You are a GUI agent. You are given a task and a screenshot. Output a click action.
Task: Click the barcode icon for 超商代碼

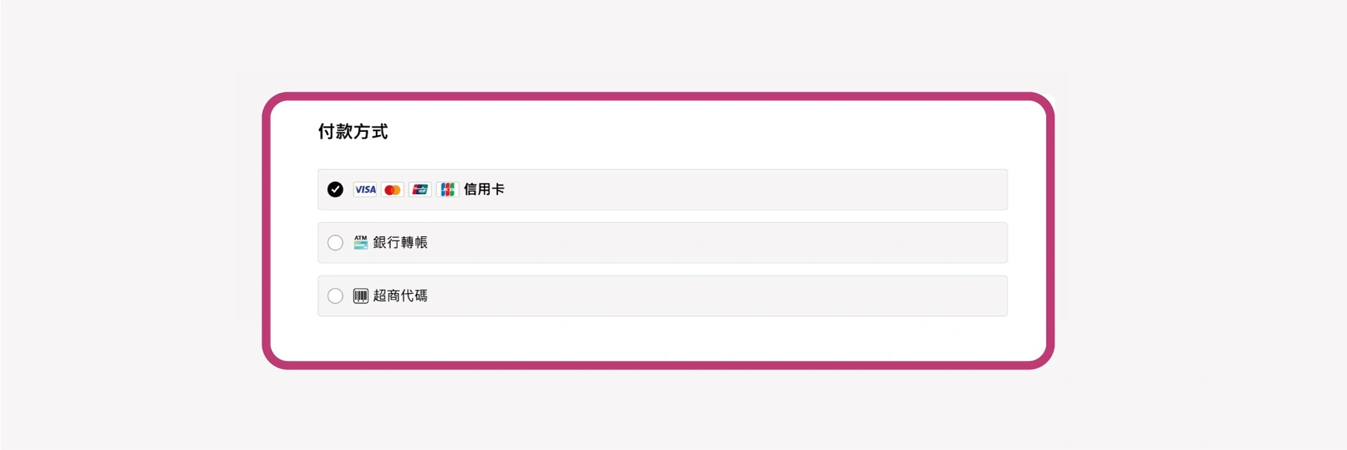coord(361,296)
